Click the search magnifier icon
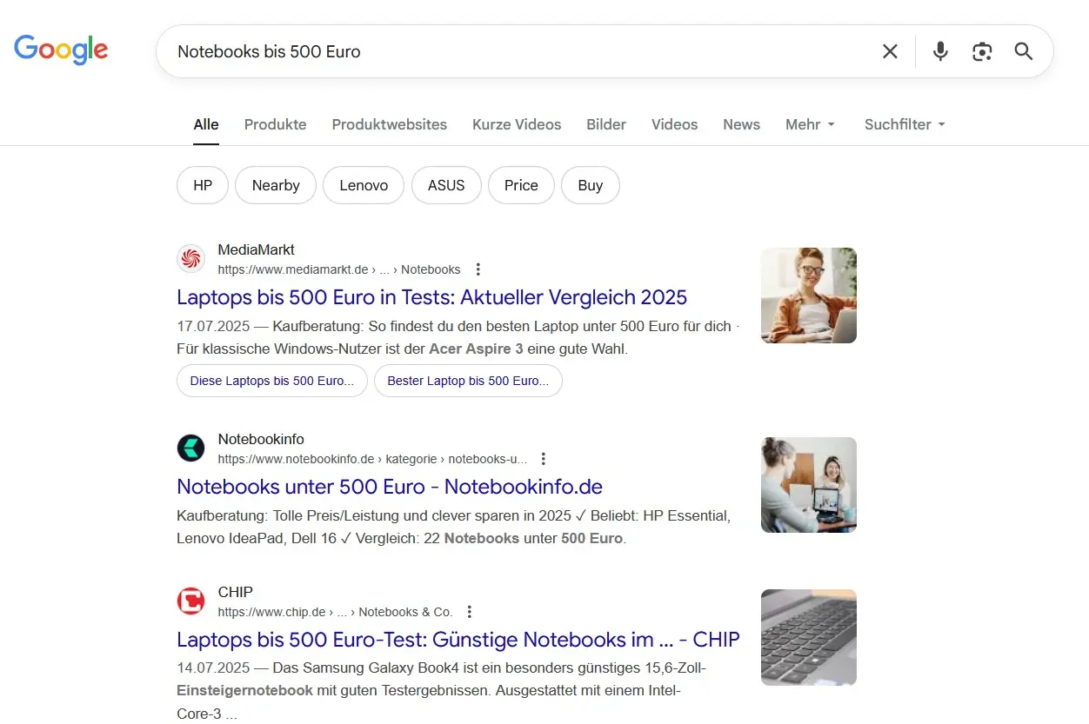The width and height of the screenshot is (1089, 724). click(x=1023, y=51)
